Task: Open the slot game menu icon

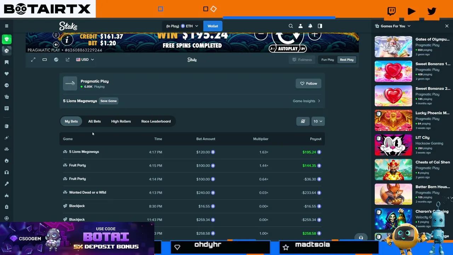Action: 56,35
